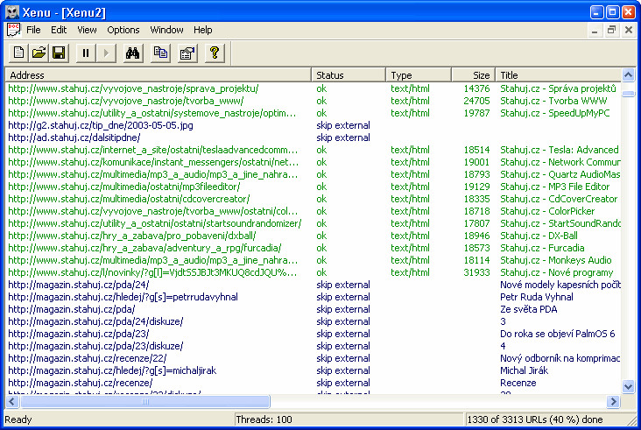Open Find with the binoculars icon

133,53
